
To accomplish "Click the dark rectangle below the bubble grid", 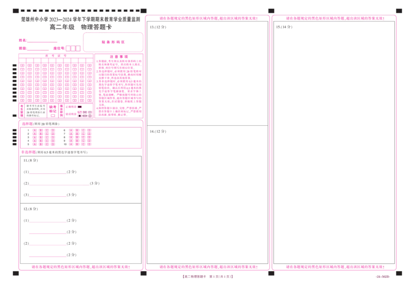I will (35, 111).
